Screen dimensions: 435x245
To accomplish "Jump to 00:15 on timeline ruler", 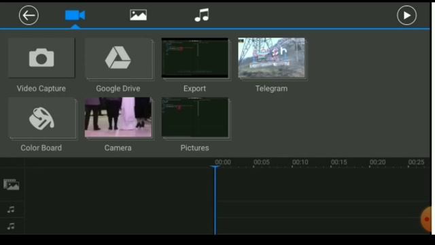I will 338,162.
